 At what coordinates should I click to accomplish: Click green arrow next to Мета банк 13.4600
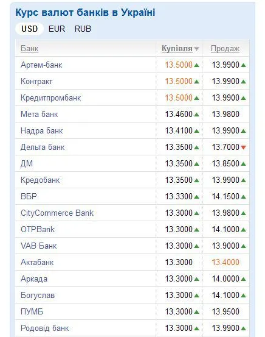click(x=196, y=115)
